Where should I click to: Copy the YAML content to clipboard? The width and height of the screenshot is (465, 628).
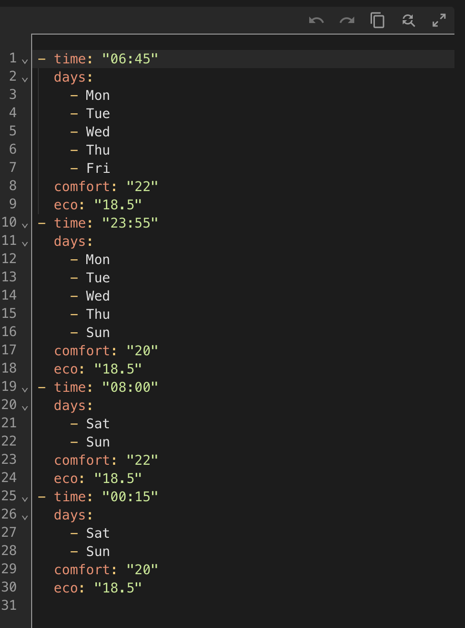tap(378, 20)
